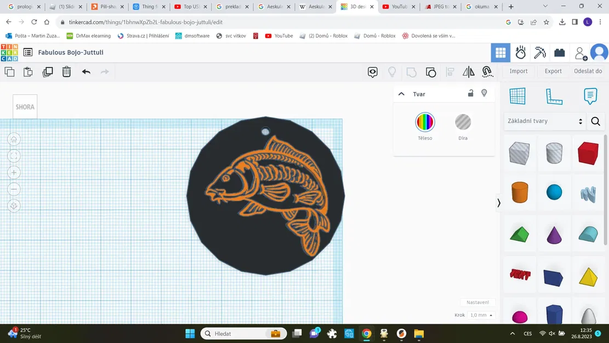609x343 pixels.
Task: Click the Tinkercad logo
Action: tap(9, 53)
